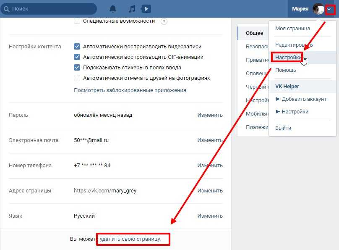Image resolution: width=339 pixels, height=250 pixels.
Task: Click Изменить next to Язык
Action: 210,216
